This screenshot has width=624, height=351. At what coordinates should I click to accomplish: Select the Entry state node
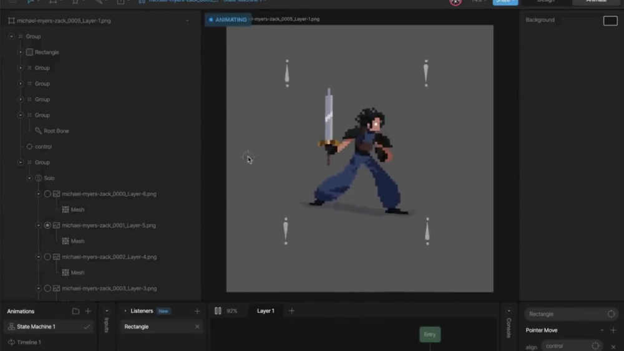[x=430, y=334]
